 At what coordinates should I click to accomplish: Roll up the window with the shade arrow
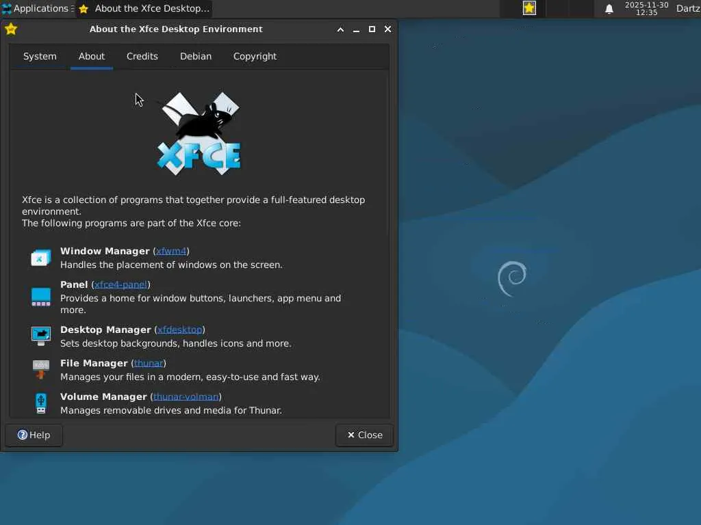340,29
